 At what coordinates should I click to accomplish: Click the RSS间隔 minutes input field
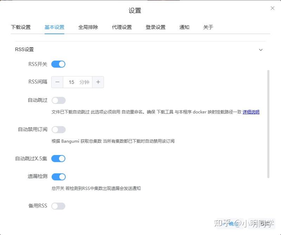(78, 82)
